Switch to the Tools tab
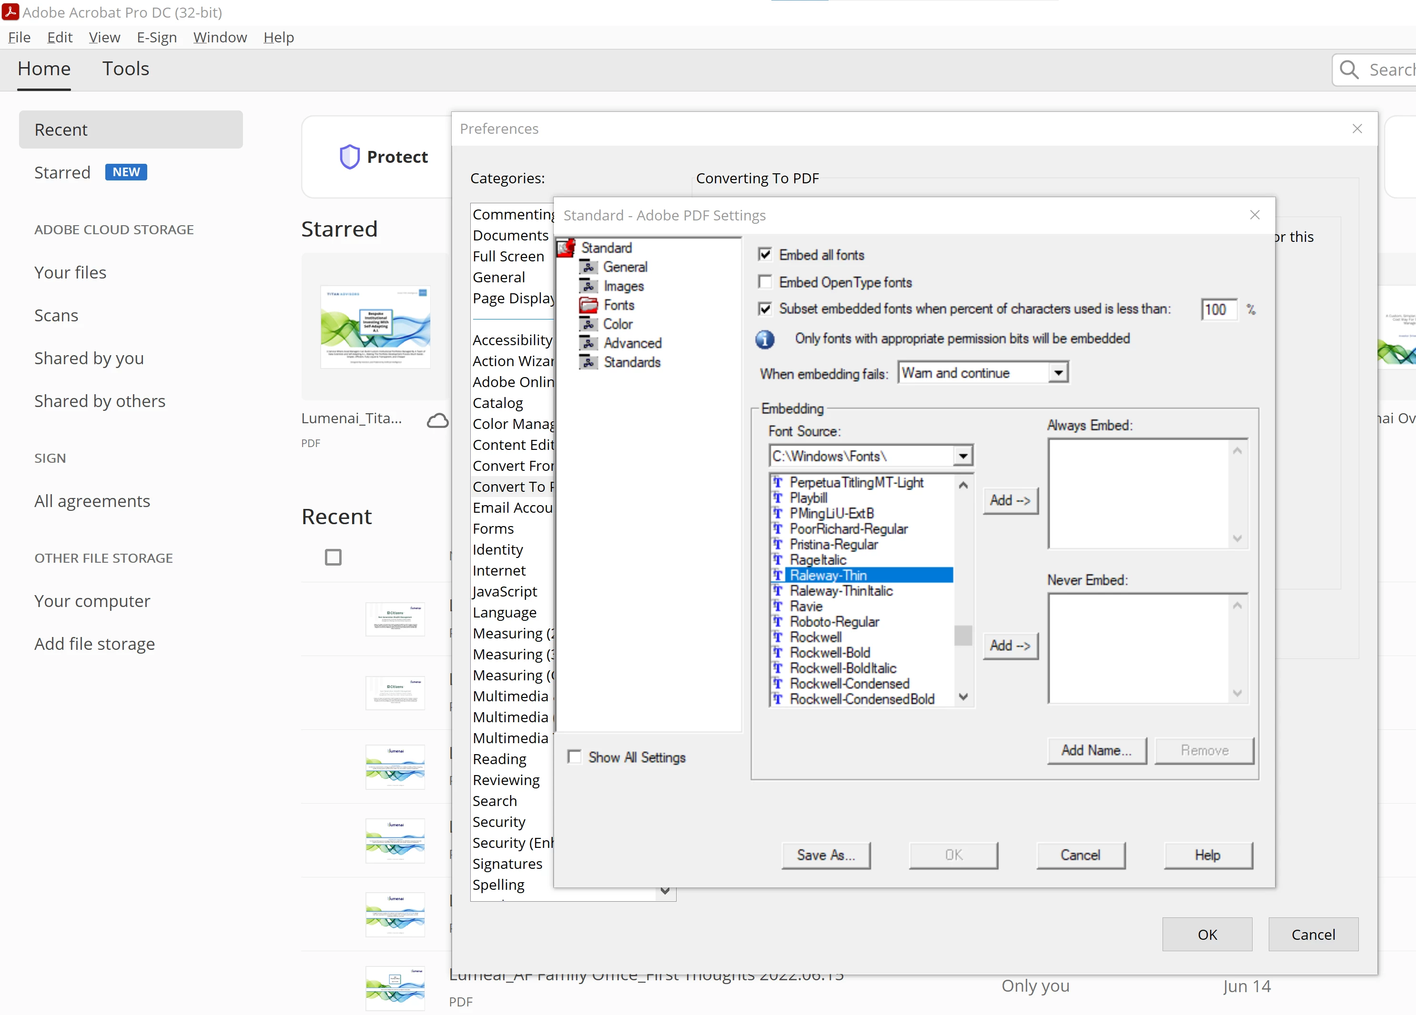The height and width of the screenshot is (1015, 1416). (125, 69)
